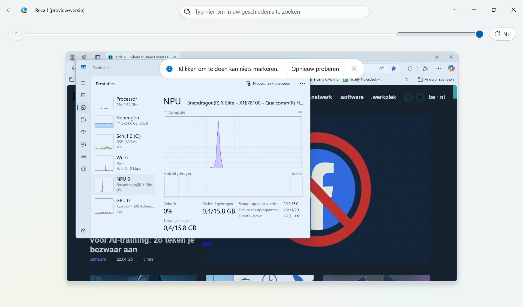Click the .software article category link
Image resolution: width=523 pixels, height=307 pixels.
98,259
